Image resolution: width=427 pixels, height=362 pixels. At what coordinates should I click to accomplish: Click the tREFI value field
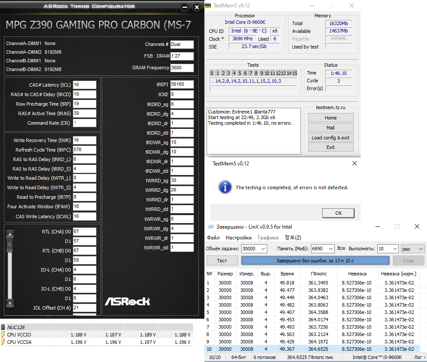point(182,84)
